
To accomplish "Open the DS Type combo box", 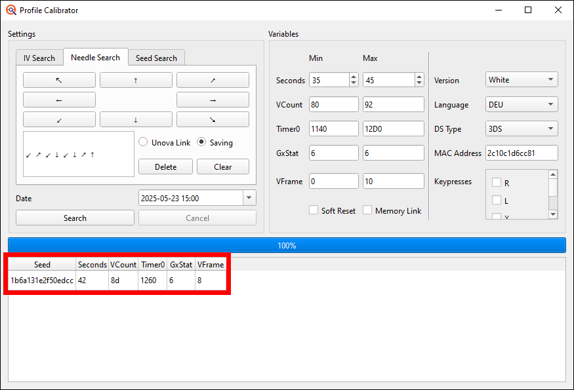I will 522,128.
